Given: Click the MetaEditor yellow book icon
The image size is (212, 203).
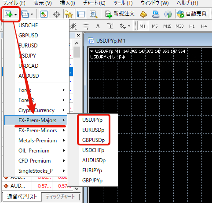Looking at the screenshot, I should point(143,14).
